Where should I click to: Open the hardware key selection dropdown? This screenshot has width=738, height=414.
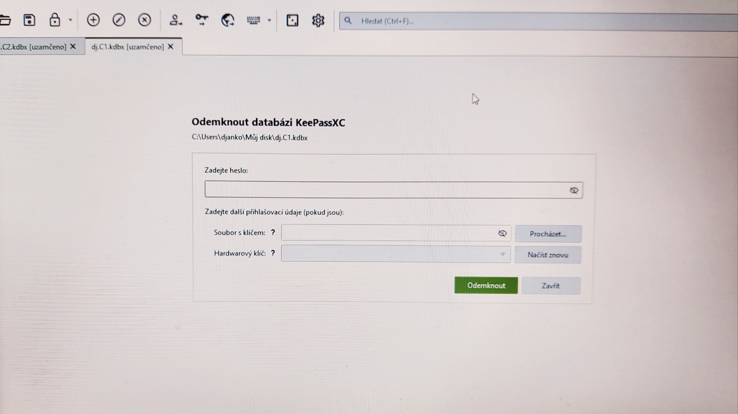pos(503,254)
